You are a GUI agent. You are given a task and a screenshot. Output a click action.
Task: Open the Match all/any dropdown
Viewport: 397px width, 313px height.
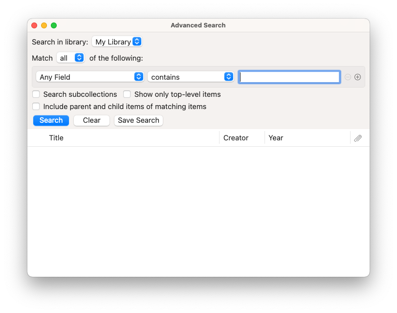(x=70, y=58)
